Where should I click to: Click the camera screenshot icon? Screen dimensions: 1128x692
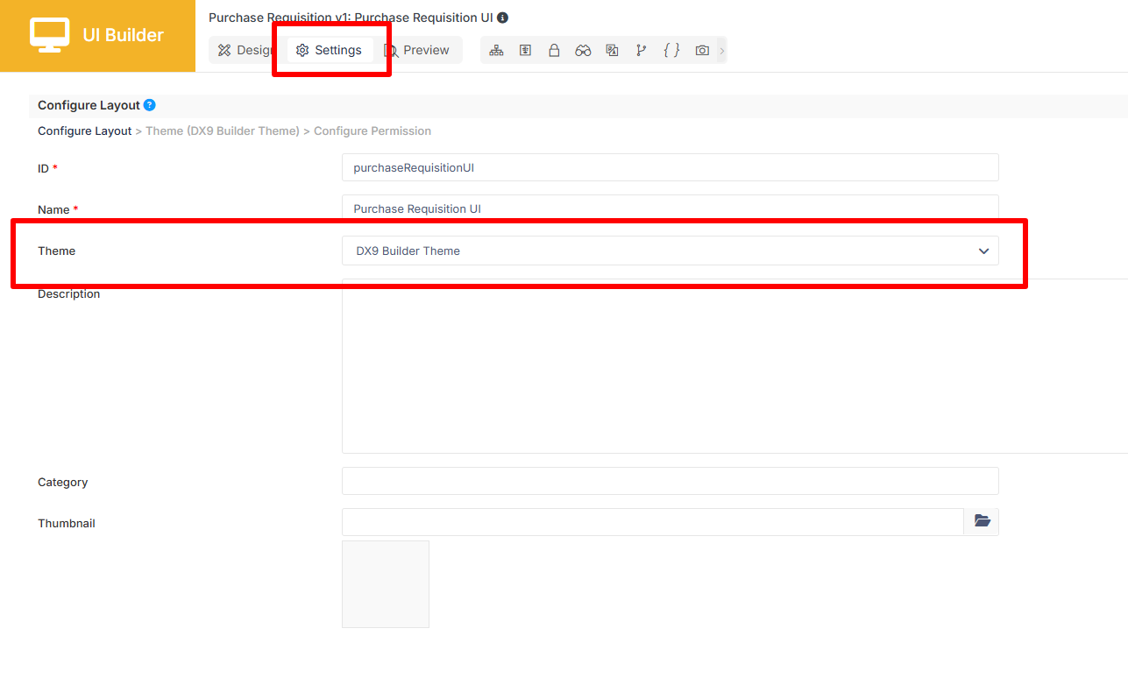pyautogui.click(x=702, y=50)
